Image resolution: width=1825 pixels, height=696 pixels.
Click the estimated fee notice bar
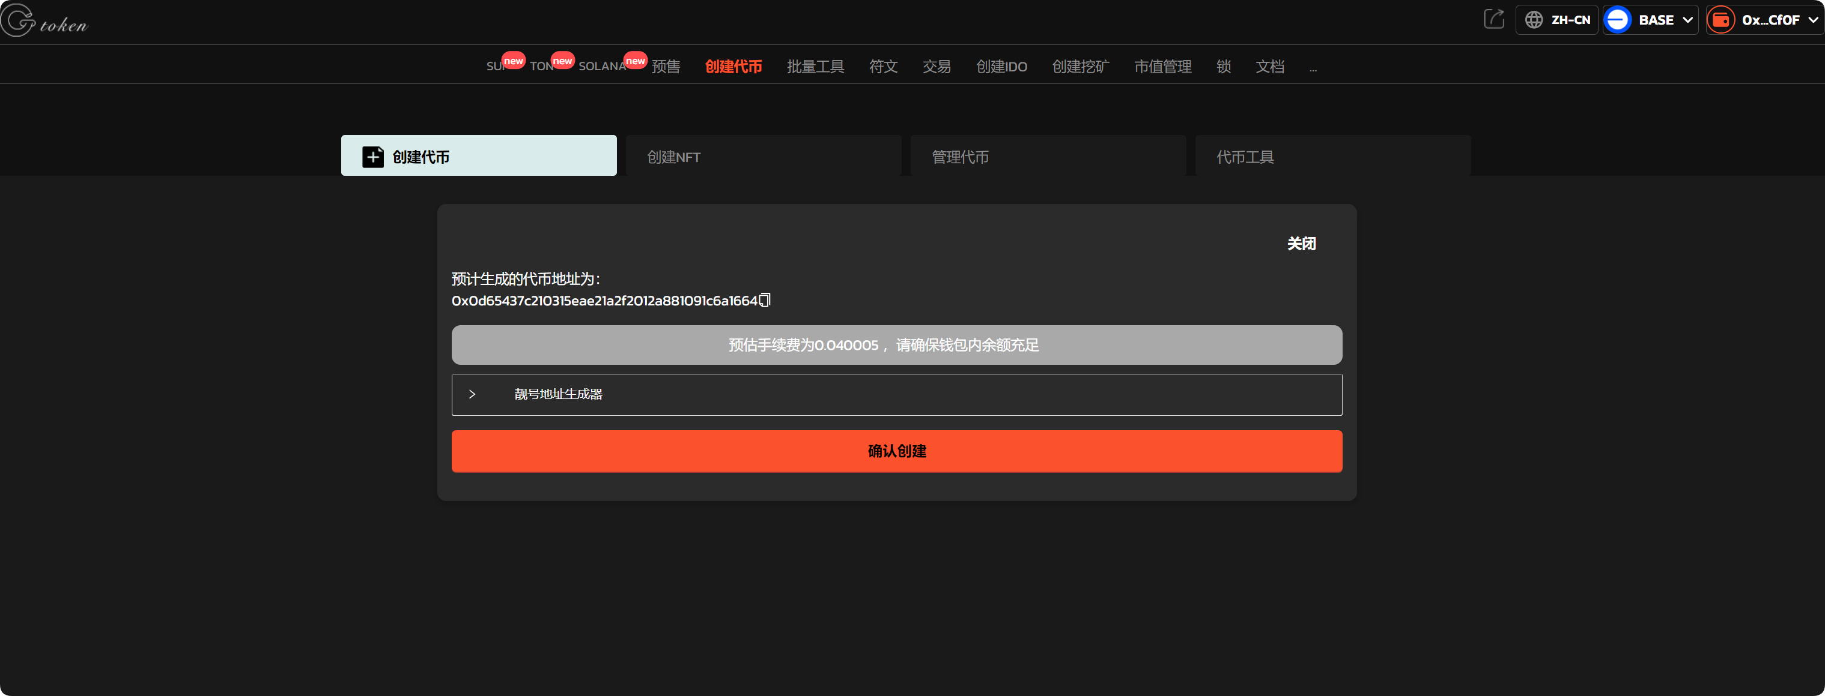(896, 344)
